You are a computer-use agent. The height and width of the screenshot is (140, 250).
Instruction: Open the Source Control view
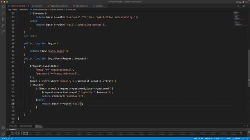pos(3,19)
